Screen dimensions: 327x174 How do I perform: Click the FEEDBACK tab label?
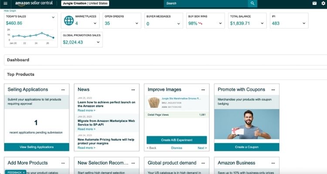[14, 173]
